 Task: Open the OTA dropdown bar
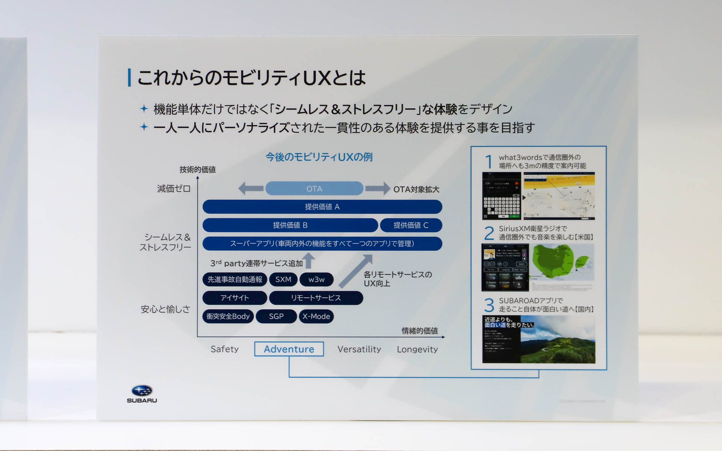[314, 189]
